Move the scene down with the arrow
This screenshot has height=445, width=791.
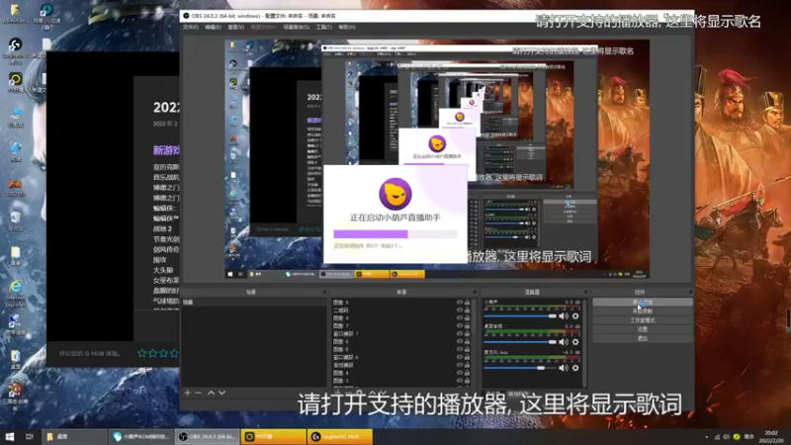(x=221, y=393)
